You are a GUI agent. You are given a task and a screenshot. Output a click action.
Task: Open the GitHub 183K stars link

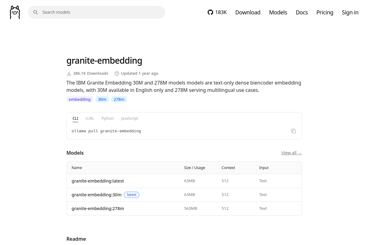217,12
